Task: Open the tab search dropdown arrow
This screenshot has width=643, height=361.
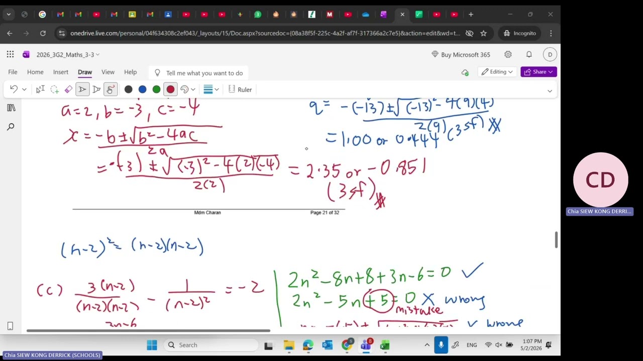Action: 9,15
